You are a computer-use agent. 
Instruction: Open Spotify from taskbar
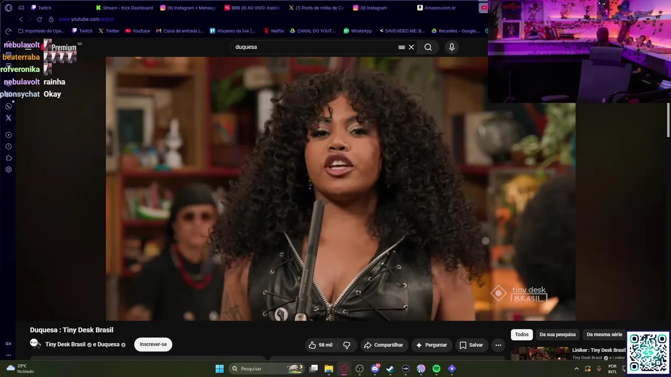tap(436, 369)
